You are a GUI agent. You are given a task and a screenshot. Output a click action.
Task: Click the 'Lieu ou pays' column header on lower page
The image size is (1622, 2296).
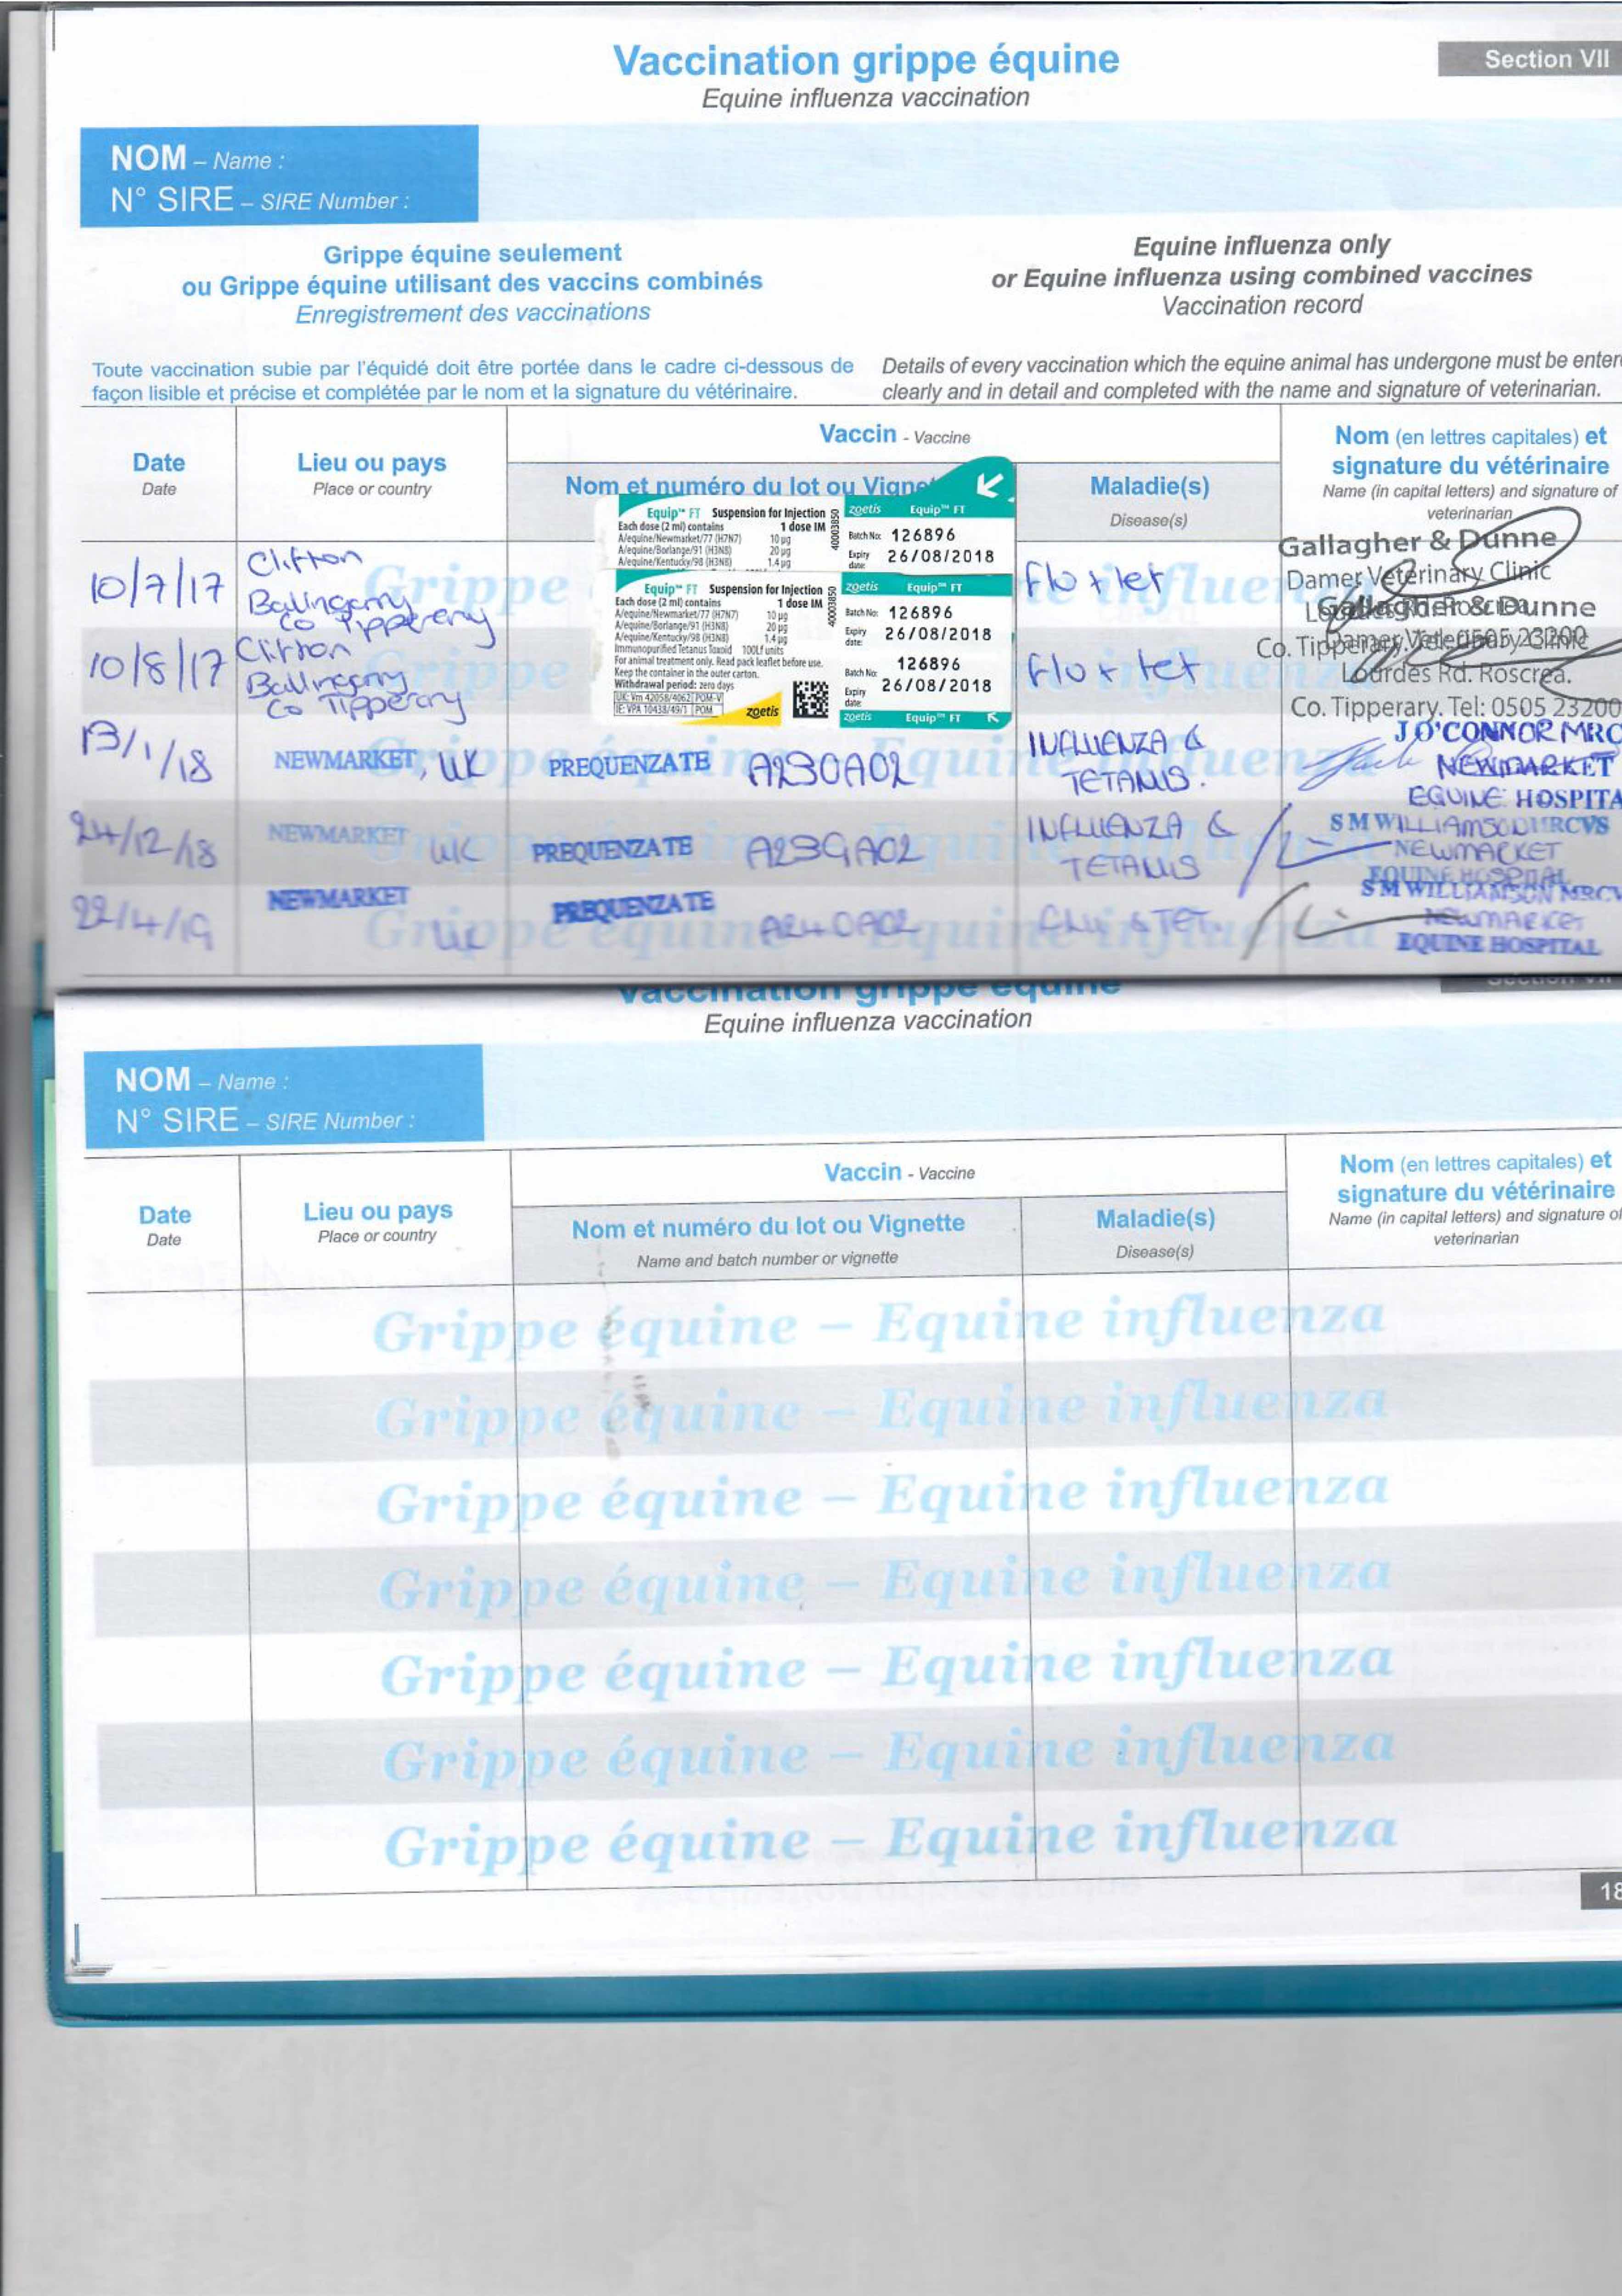(x=377, y=1211)
